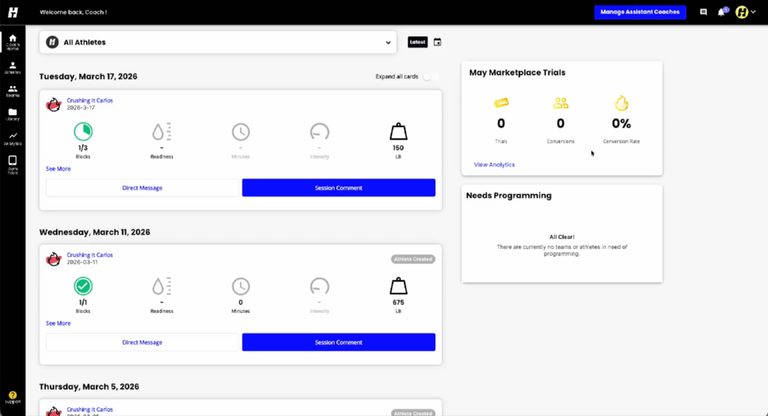This screenshot has height=416, width=768.
Task: Click Manage Assistant Coaches button
Action: click(640, 12)
